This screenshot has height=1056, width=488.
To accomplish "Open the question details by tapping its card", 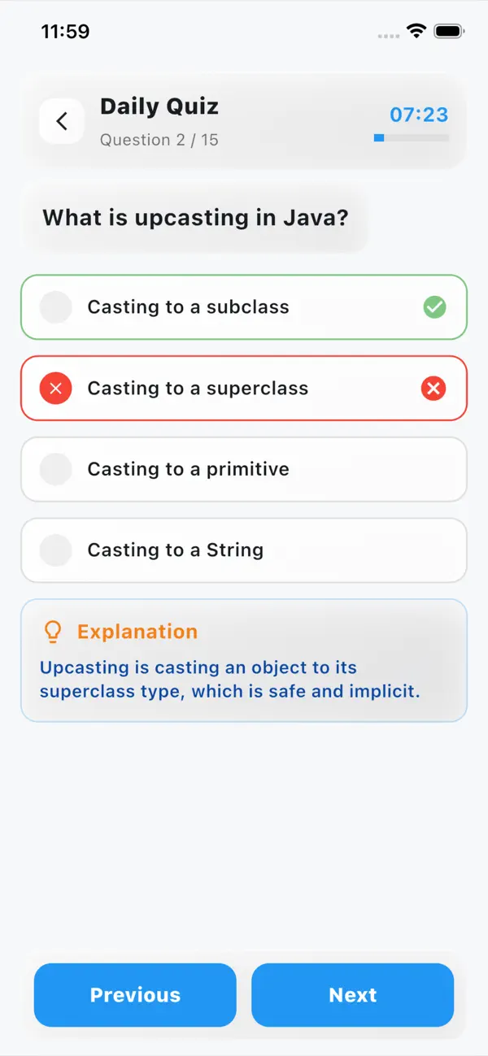I will pos(195,218).
